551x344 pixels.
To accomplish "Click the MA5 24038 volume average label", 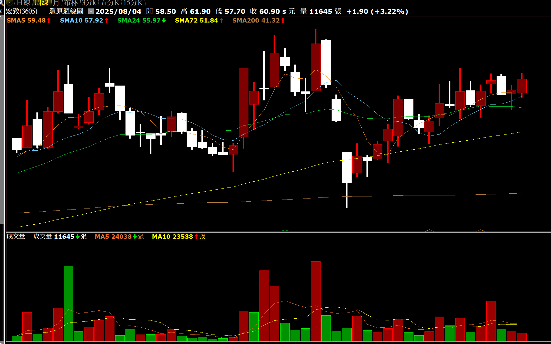I will tap(113, 237).
